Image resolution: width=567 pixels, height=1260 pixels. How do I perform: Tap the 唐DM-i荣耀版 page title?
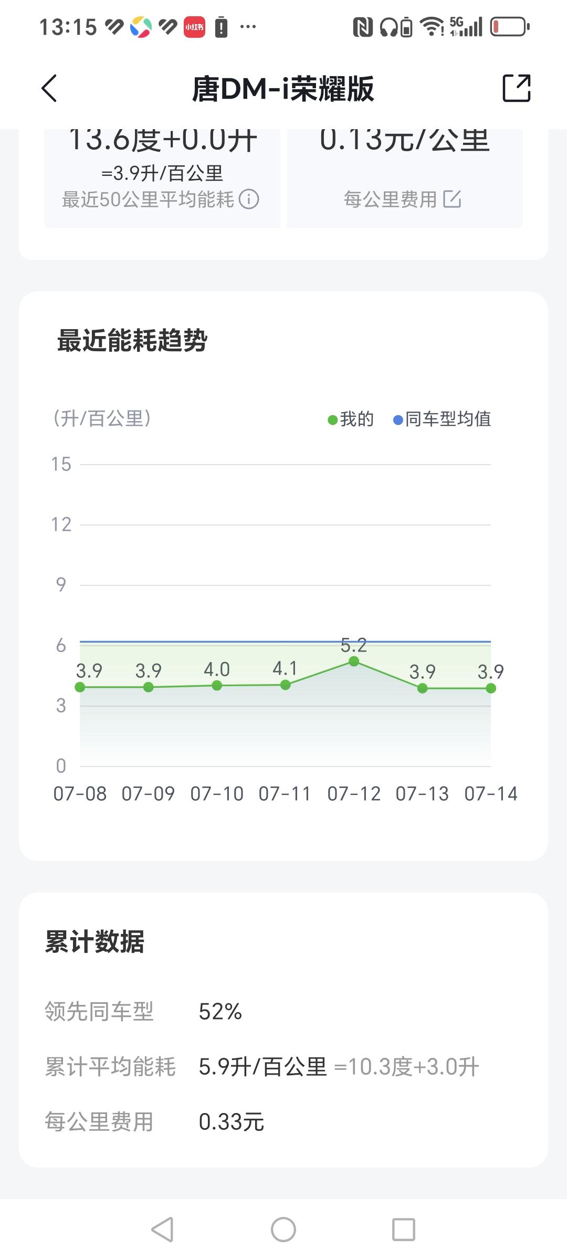(x=283, y=89)
